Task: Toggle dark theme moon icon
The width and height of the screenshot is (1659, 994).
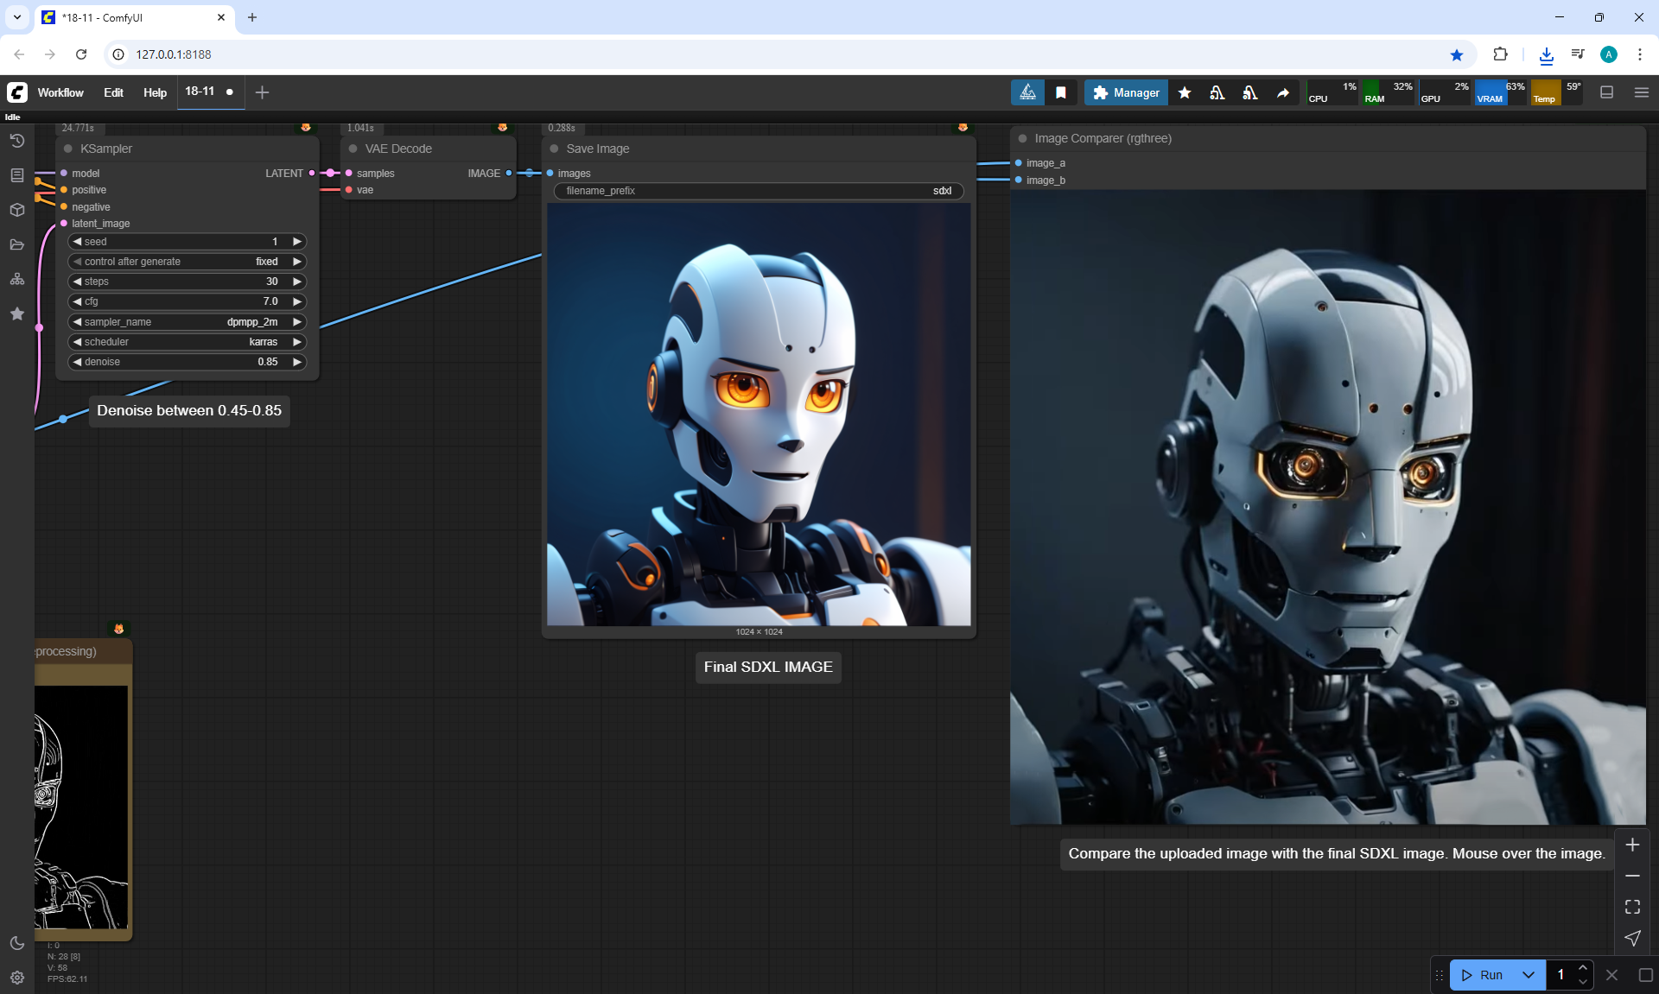Action: [16, 943]
